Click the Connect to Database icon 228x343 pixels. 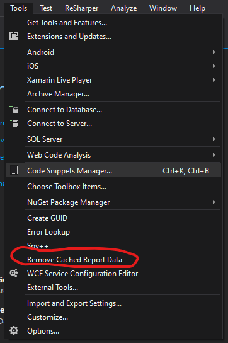[x=14, y=109]
